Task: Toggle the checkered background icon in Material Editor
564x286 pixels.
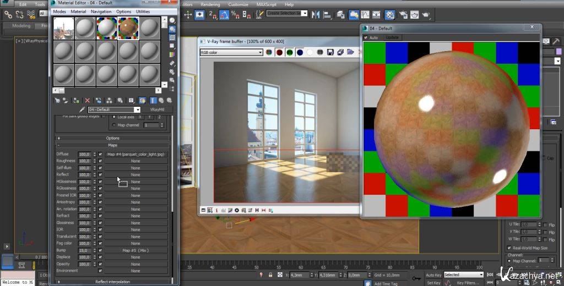Action: coord(172,37)
